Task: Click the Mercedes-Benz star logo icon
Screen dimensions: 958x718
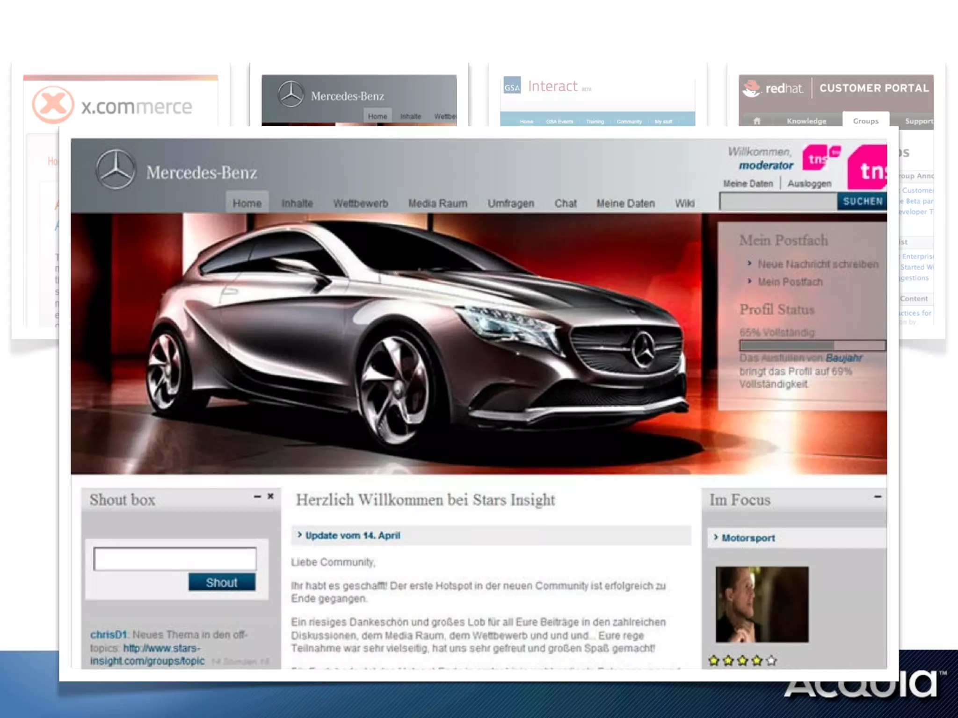Action: [116, 170]
